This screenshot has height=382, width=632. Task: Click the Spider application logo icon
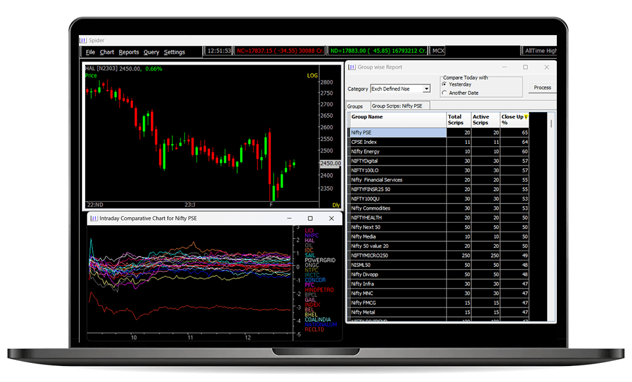pyautogui.click(x=84, y=40)
